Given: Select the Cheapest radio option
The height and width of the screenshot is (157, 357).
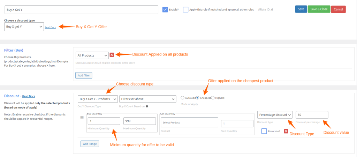Looking at the screenshot, I should 197,98.
